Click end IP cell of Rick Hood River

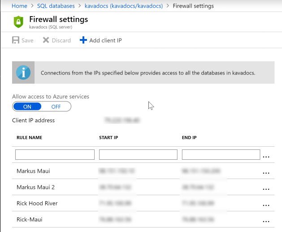pos(198,203)
